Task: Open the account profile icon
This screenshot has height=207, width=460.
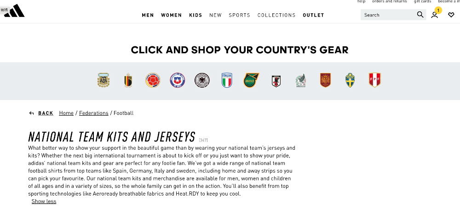Action: coord(435,15)
